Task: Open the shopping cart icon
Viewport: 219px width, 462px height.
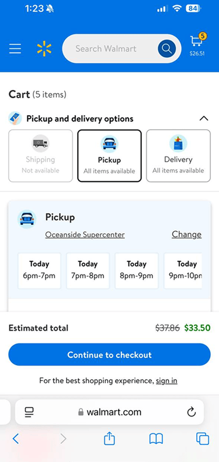Action: coord(197,44)
